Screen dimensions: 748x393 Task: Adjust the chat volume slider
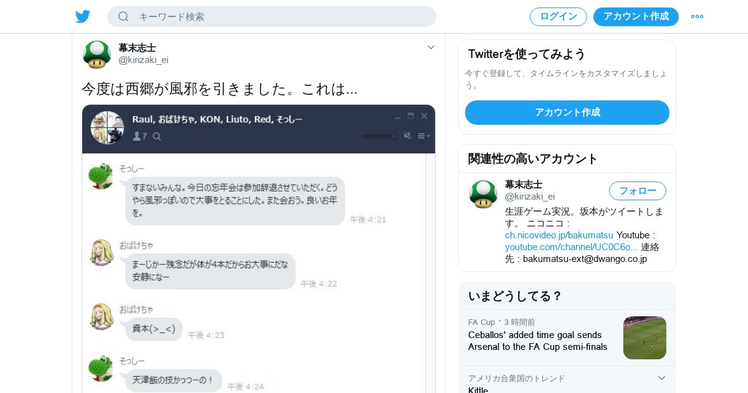(x=380, y=136)
